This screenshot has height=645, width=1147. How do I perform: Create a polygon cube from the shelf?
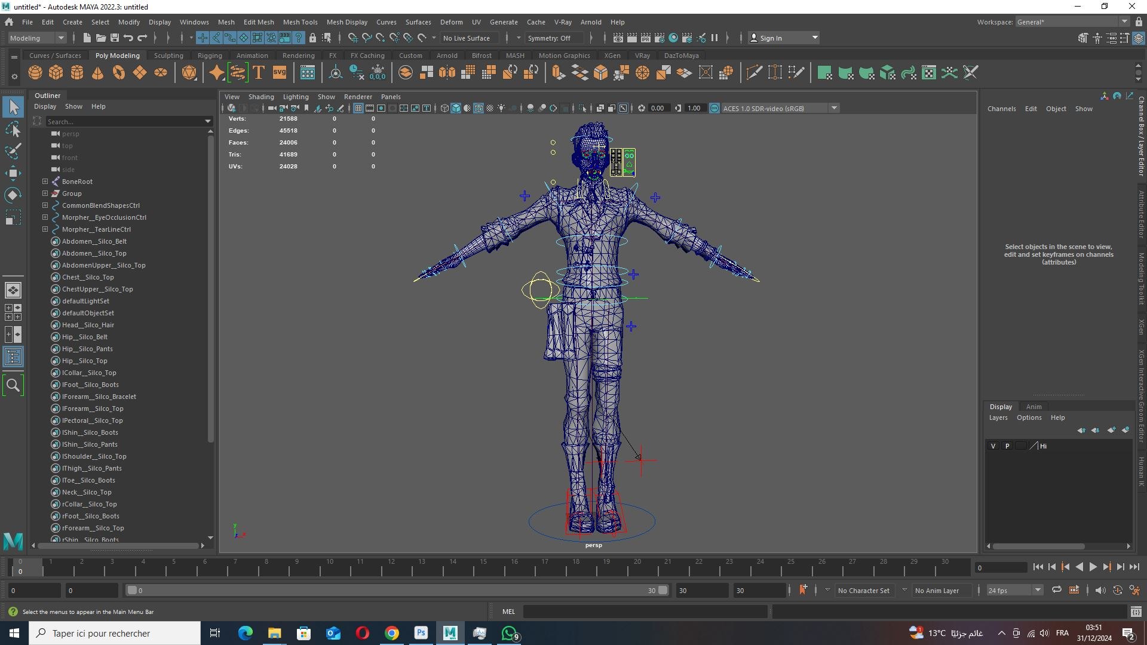pos(56,73)
